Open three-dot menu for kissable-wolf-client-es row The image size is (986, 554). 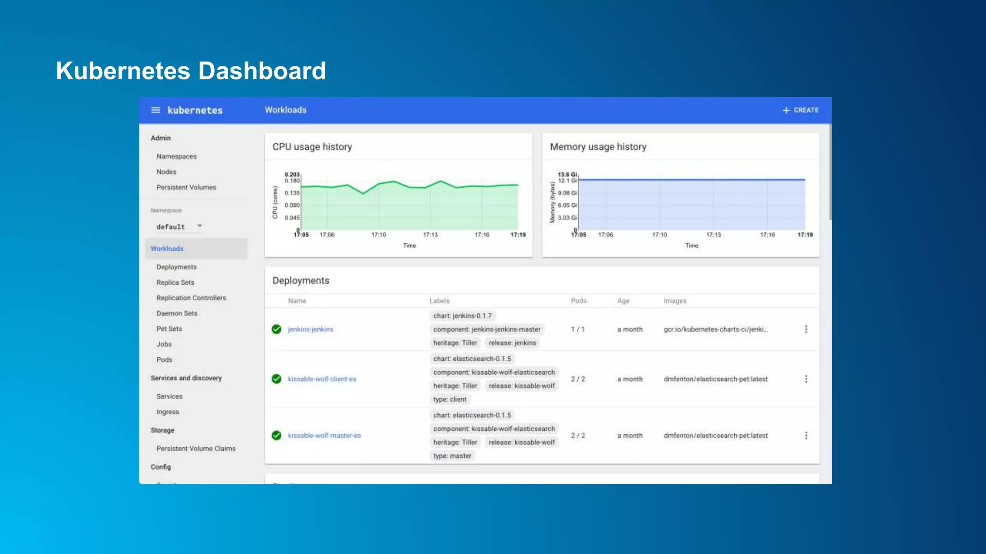point(806,379)
